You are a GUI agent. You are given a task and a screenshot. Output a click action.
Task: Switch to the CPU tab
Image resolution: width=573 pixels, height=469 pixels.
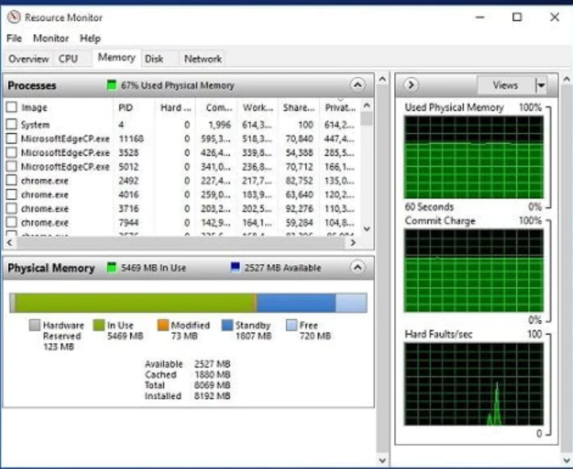point(68,59)
